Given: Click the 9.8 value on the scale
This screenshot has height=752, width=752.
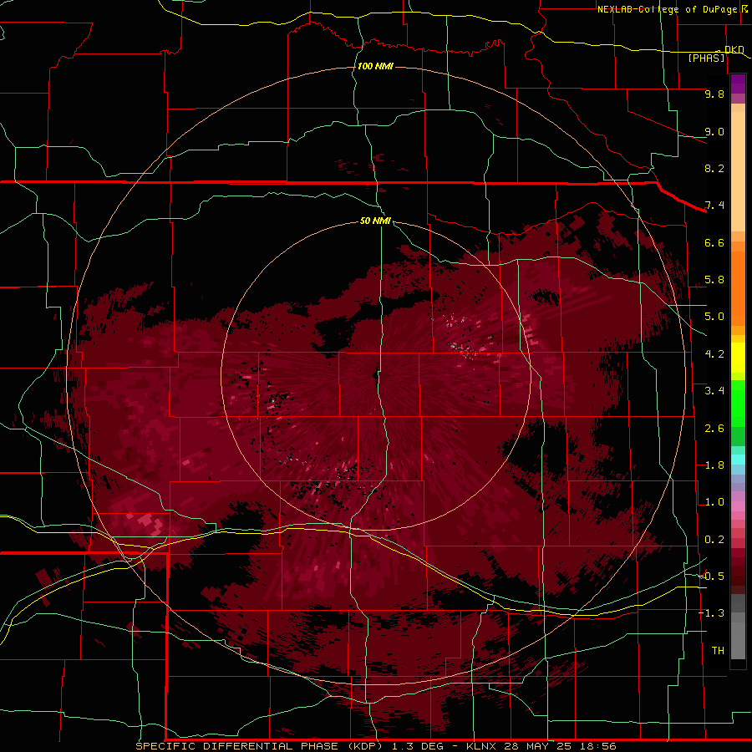Looking at the screenshot, I should tap(714, 94).
